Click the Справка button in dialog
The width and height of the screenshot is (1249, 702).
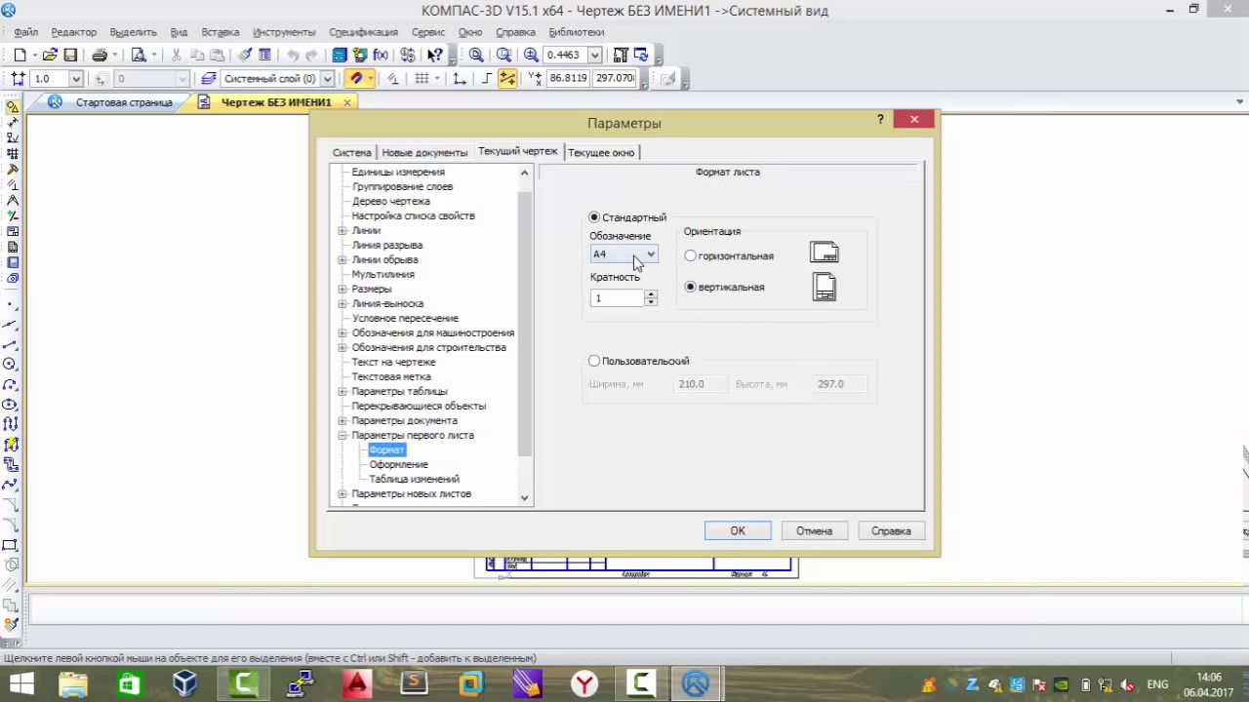[891, 531]
